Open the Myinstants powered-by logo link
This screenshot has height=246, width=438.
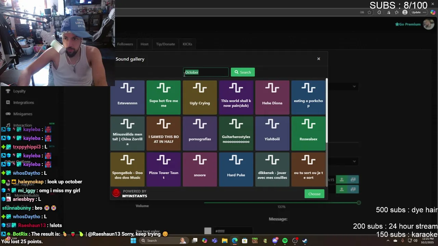(130, 194)
